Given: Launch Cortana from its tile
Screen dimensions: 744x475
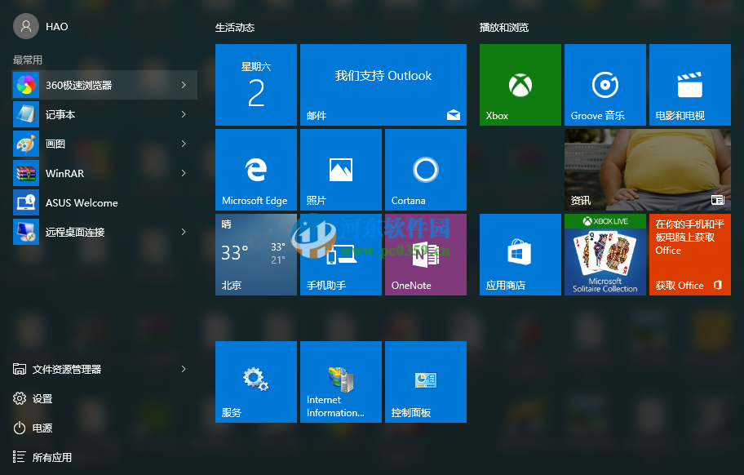Looking at the screenshot, I should click(x=425, y=169).
